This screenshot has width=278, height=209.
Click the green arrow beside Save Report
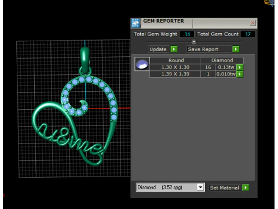click(x=236, y=49)
